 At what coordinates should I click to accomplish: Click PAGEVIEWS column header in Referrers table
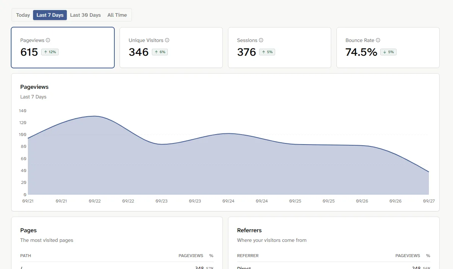(x=408, y=256)
